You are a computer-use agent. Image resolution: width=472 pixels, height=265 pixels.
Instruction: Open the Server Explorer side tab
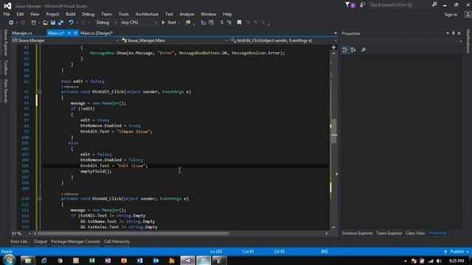coord(5,43)
